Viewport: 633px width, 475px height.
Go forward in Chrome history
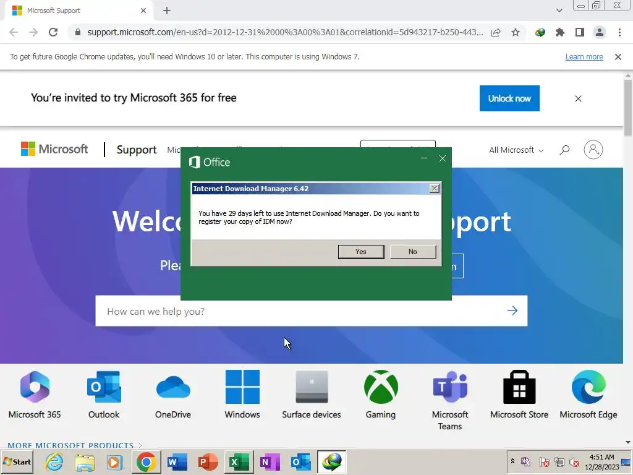tap(33, 32)
